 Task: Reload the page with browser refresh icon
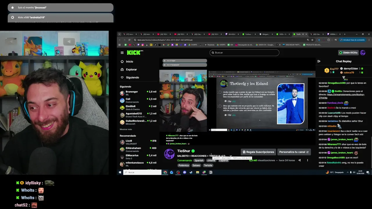pyautogui.click(x=129, y=40)
